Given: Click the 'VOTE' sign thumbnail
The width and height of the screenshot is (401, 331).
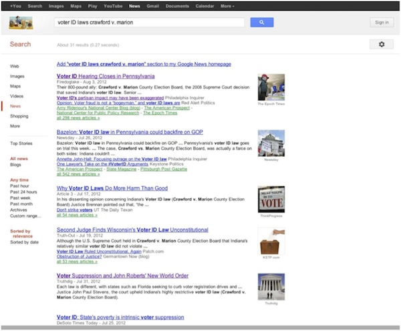Looking at the screenshot, I should [271, 200].
